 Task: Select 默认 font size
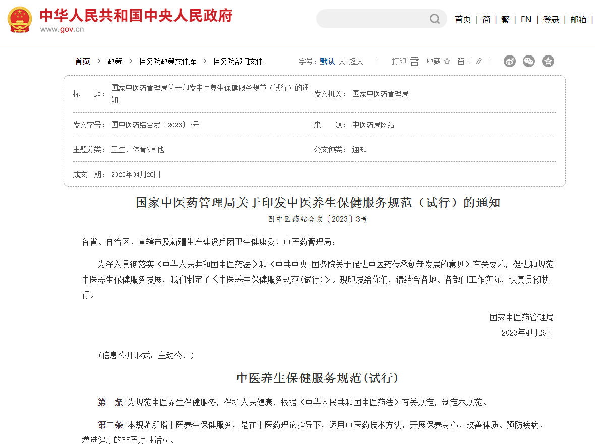[327, 61]
